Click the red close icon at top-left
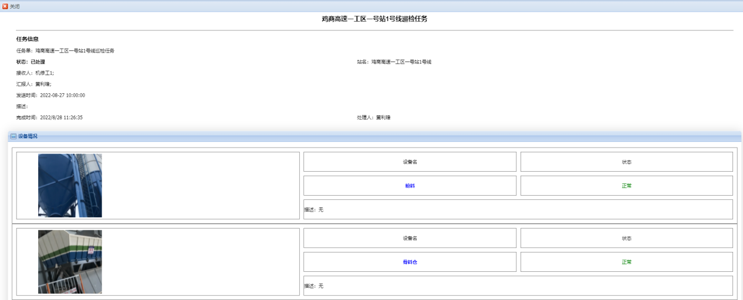The image size is (743, 300). [5, 6]
